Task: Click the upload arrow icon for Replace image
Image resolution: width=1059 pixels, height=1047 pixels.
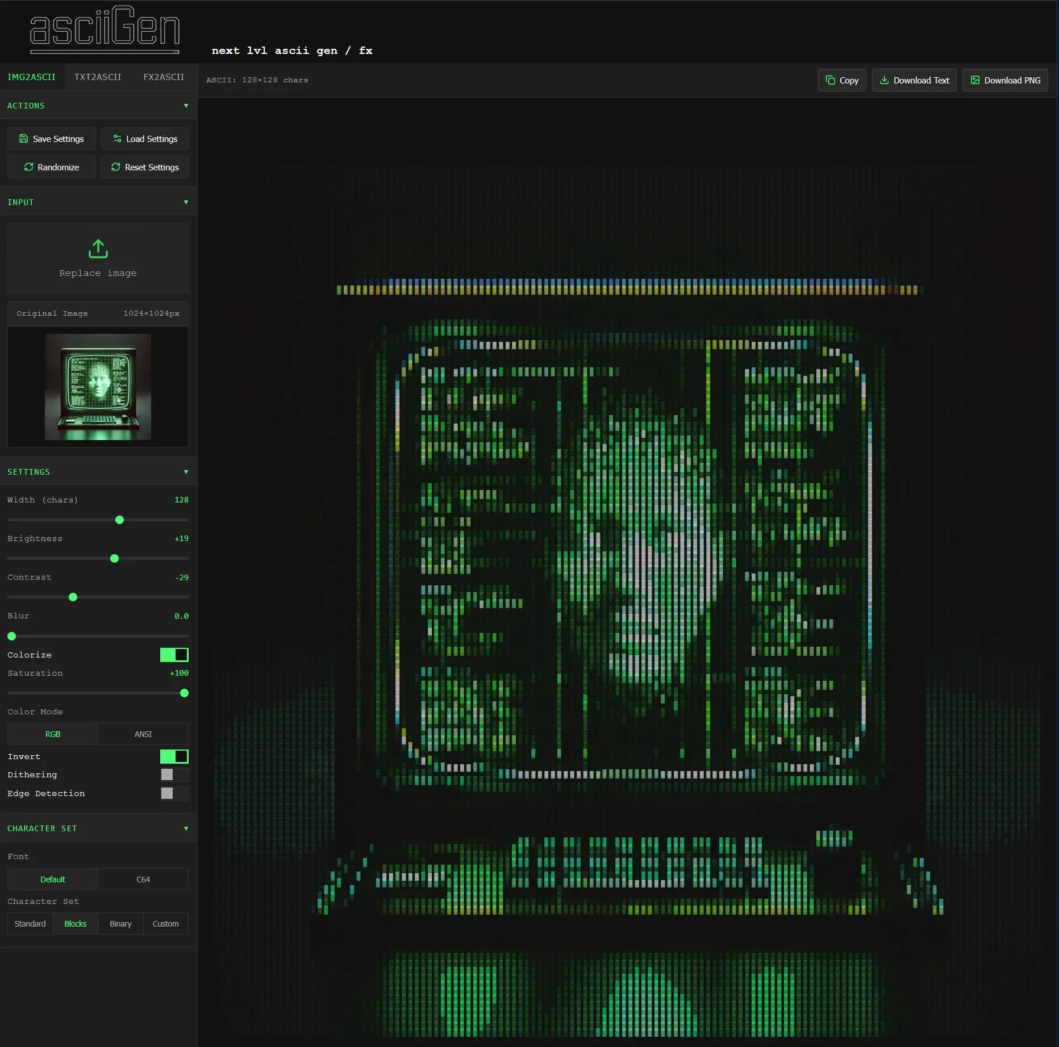Action: [x=98, y=249]
